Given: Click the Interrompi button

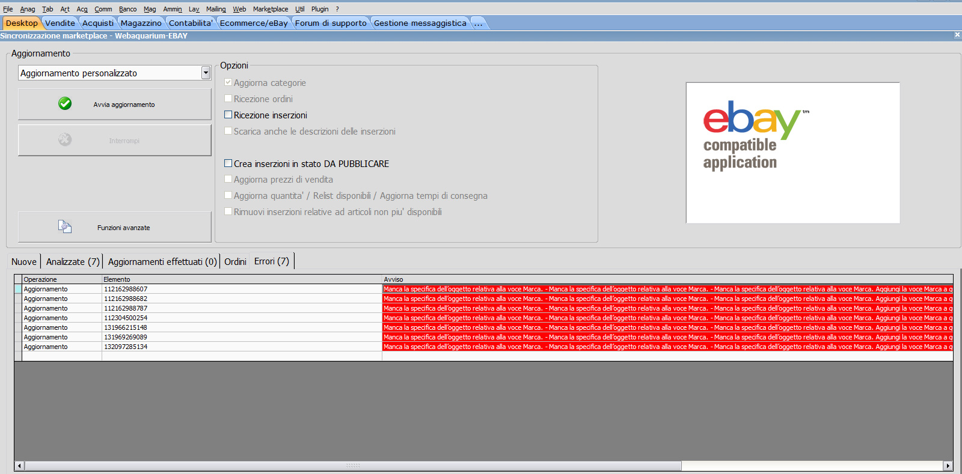Looking at the screenshot, I should pyautogui.click(x=115, y=140).
